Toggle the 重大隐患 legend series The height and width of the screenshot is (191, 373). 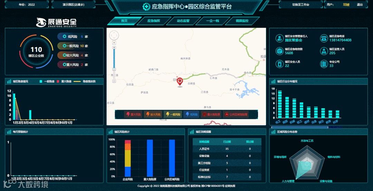coord(64,82)
